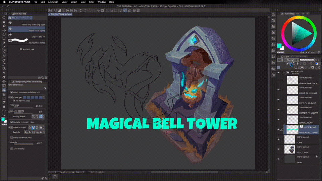Click the layer opacity 100 stepper
The image size is (322, 181).
(x=320, y=60)
